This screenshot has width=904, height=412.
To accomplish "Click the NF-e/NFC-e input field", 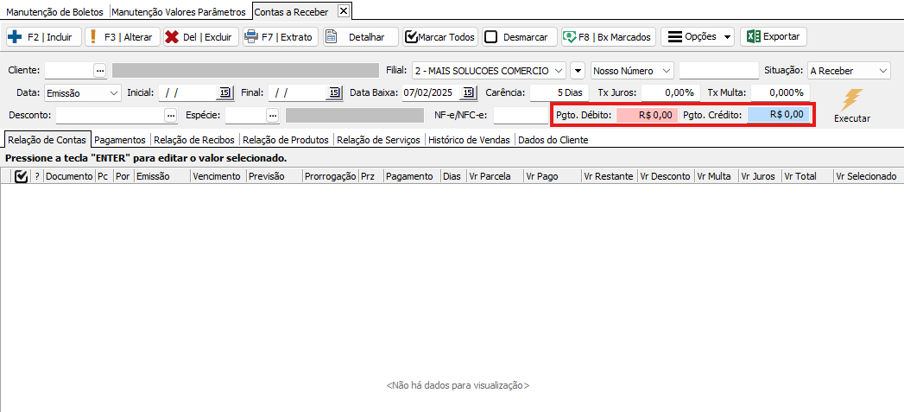I will click(521, 115).
